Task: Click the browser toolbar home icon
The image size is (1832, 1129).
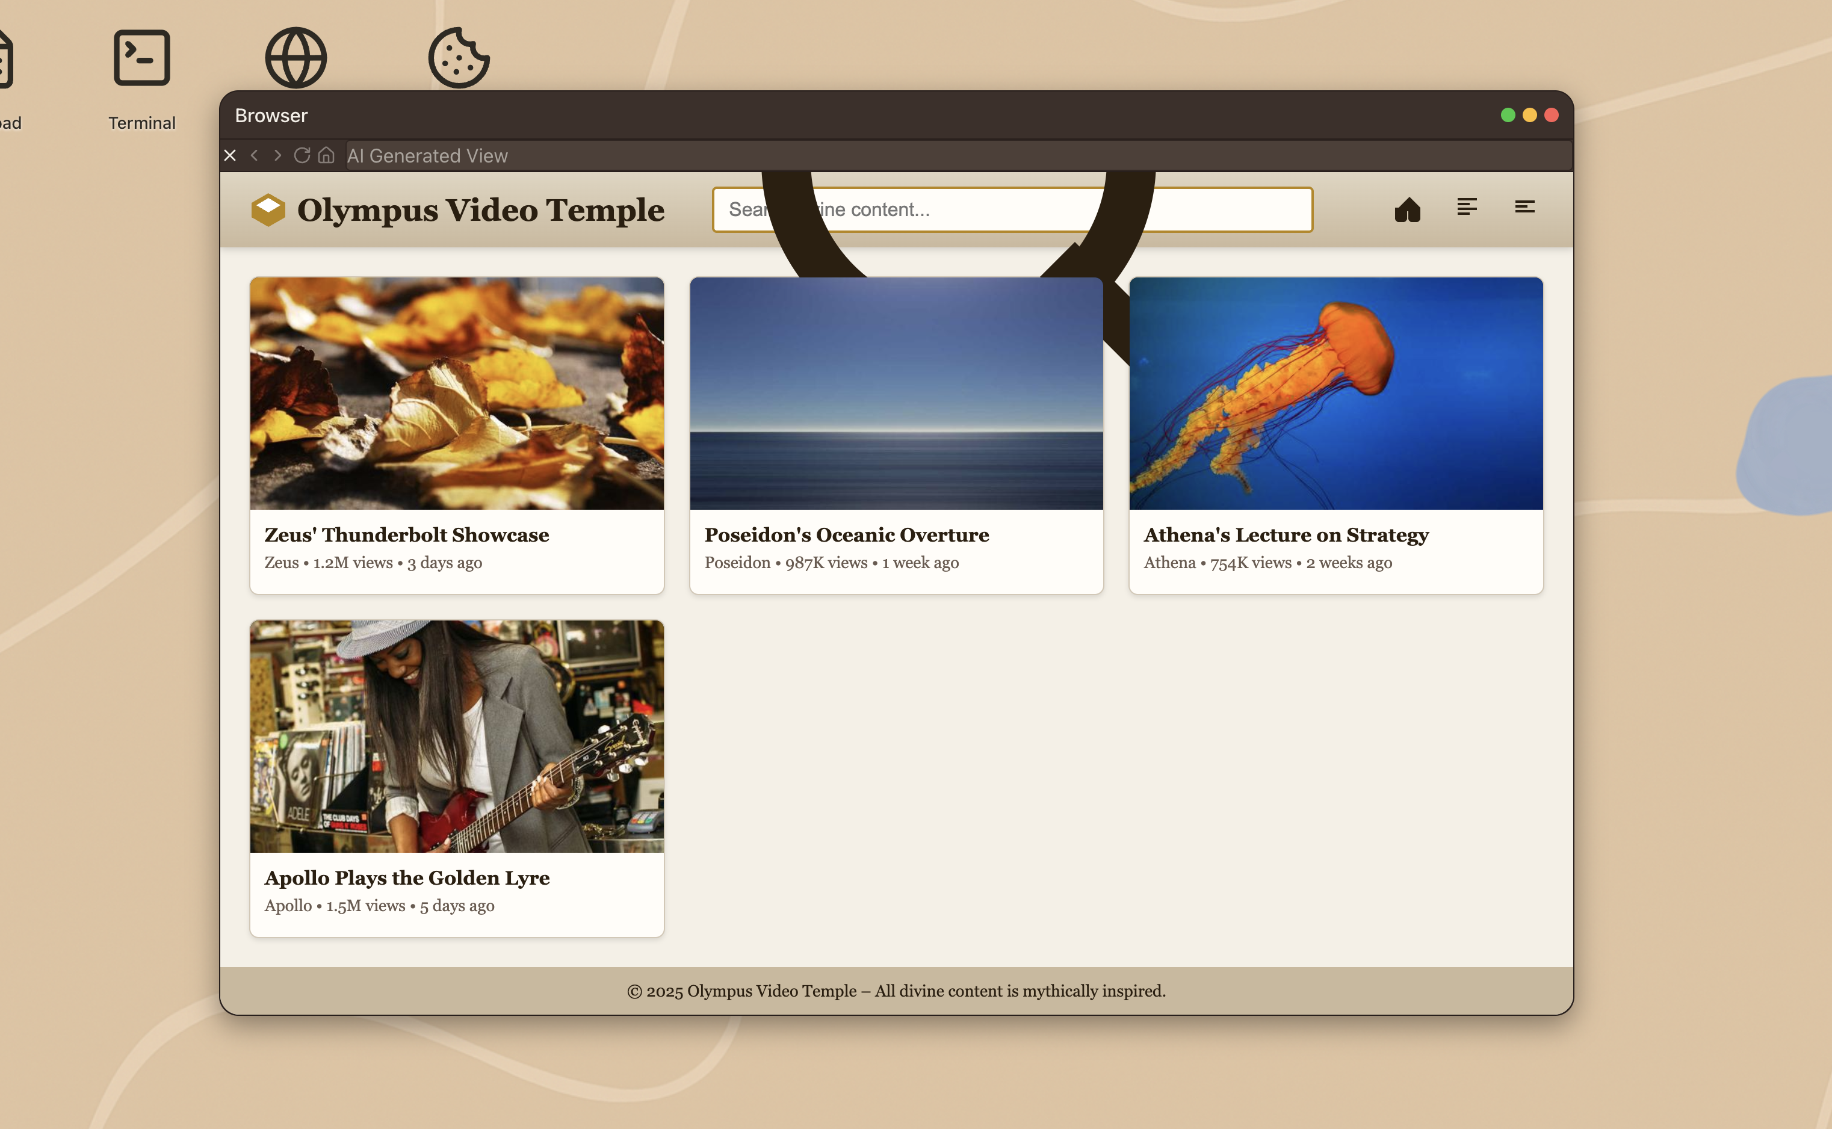Action: [x=326, y=155]
